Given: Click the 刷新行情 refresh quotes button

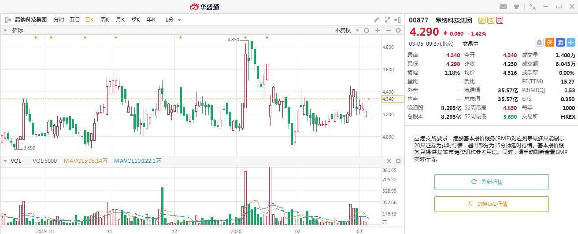Looking at the screenshot, I should tap(492, 182).
